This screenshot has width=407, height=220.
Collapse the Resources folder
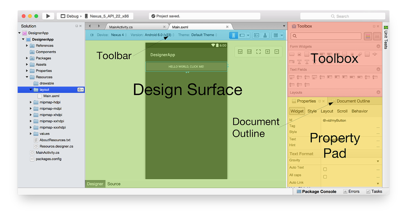[x=27, y=77]
